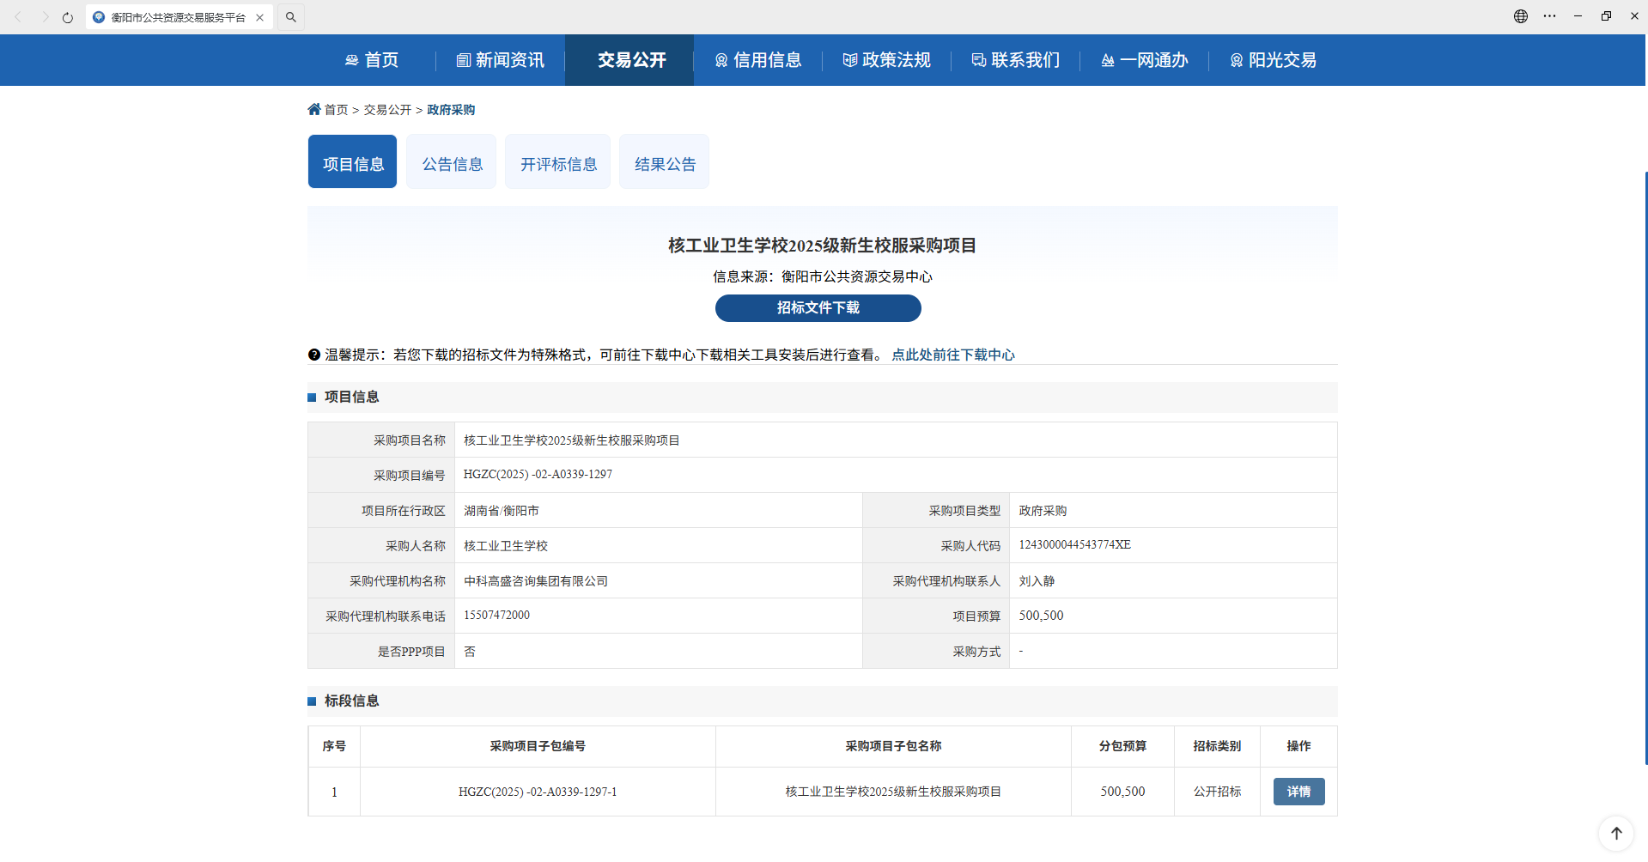Select the 信用信息 navigation item

point(757,60)
